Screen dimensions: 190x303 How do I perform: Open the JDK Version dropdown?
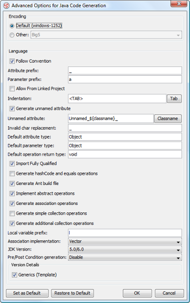point(125,249)
